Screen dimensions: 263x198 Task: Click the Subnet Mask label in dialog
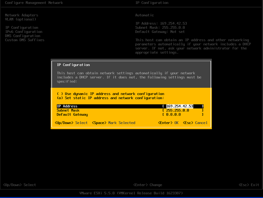[x=68, y=110]
